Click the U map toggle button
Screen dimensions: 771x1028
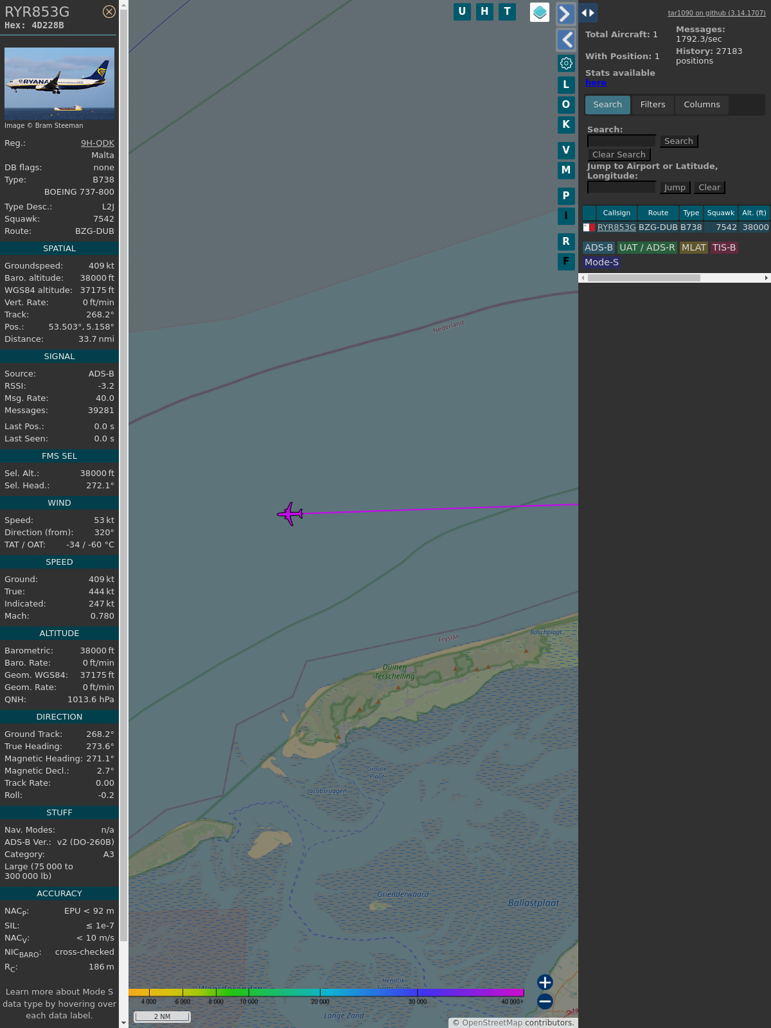click(462, 12)
